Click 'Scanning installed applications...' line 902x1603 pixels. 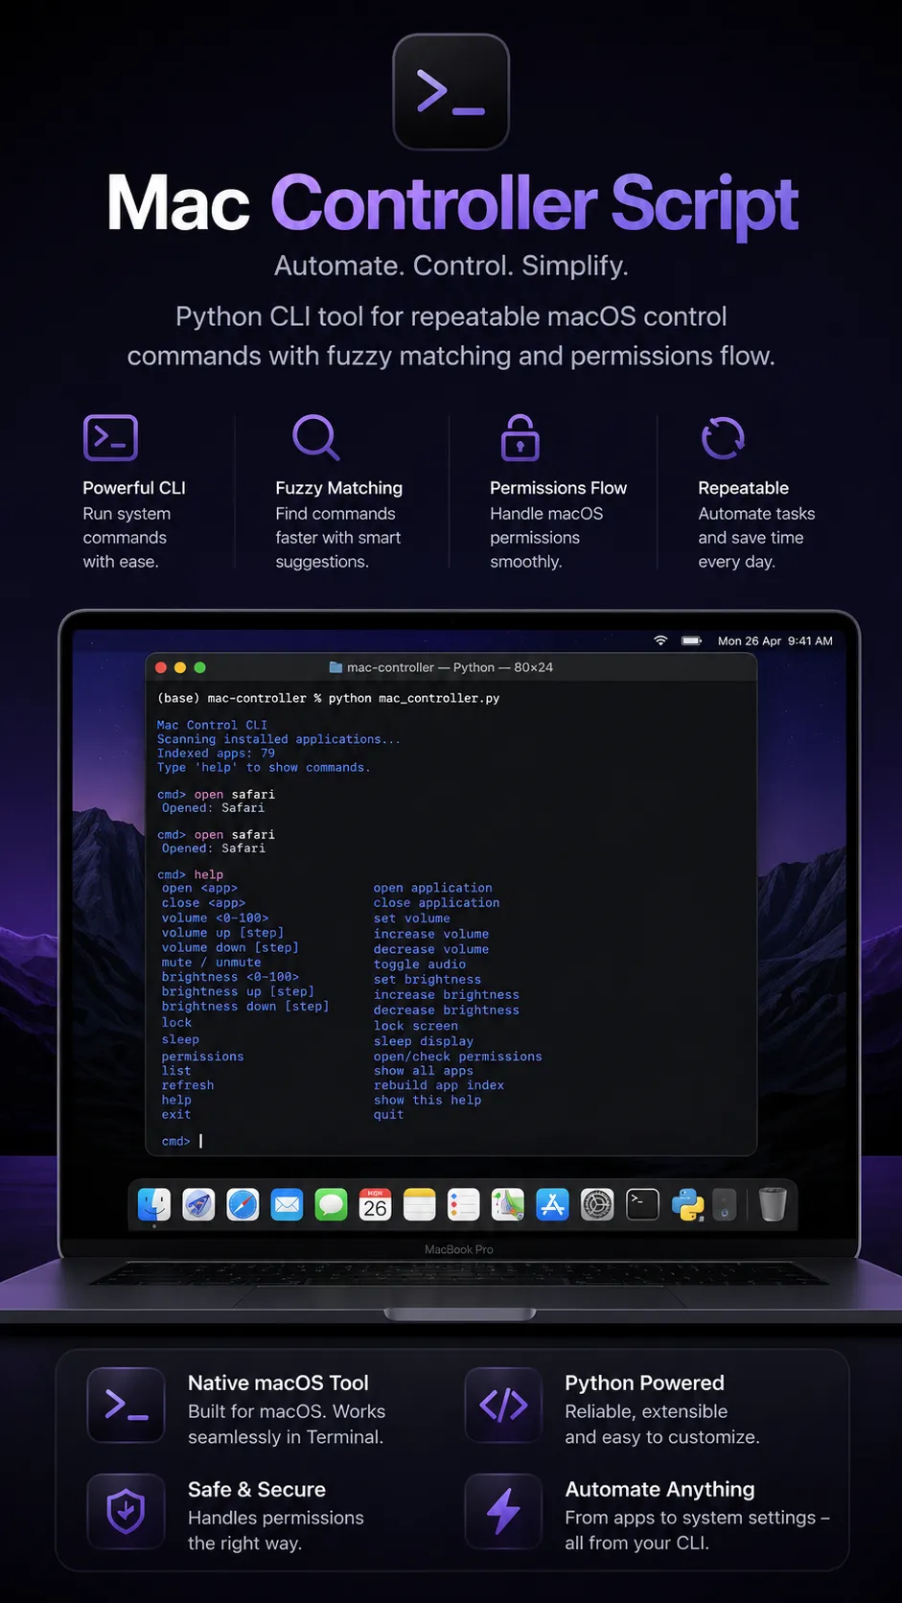click(x=279, y=739)
